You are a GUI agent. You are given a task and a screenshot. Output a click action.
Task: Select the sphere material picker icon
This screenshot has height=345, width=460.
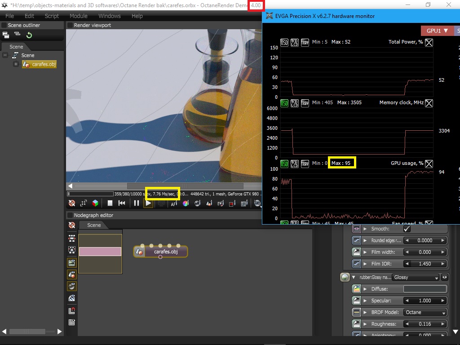(x=198, y=203)
